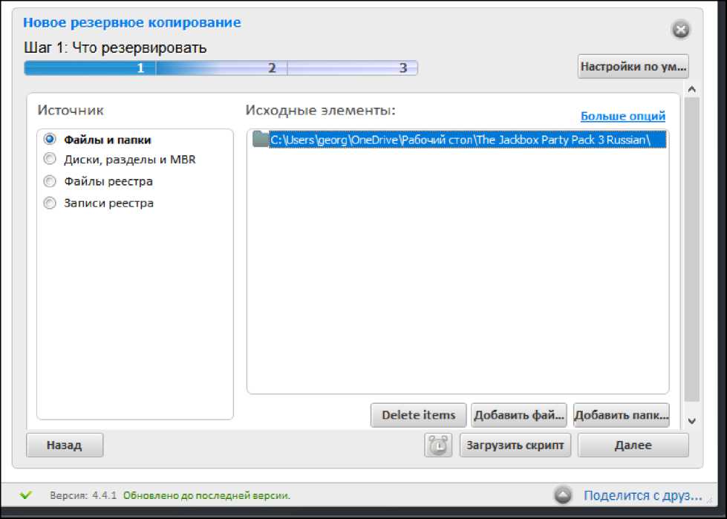Select the Jackbox Party Pack 3 Russian path
This screenshot has width=727, height=519.
click(x=467, y=140)
